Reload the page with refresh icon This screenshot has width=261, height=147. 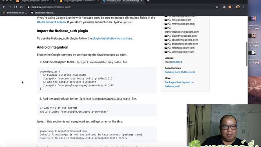click(15, 7)
